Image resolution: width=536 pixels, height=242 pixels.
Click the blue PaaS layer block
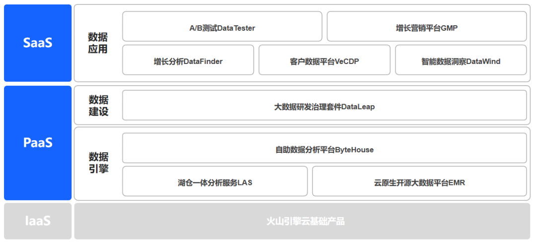point(38,143)
